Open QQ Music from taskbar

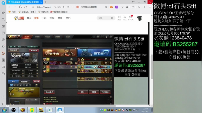pos(32,110)
